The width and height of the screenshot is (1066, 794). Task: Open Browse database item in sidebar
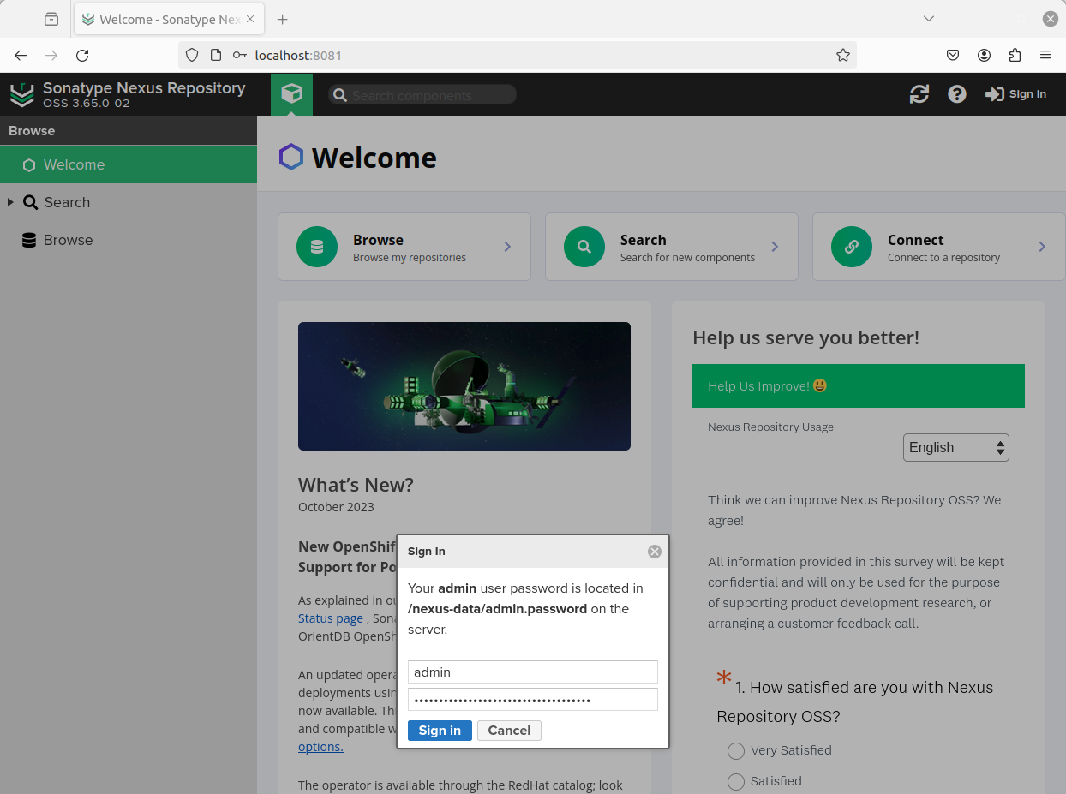pos(57,240)
